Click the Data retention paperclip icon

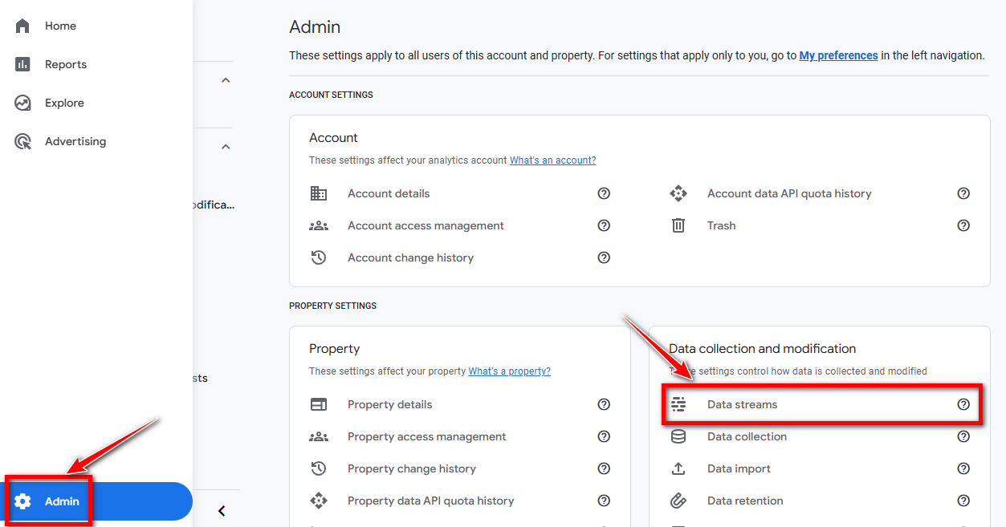tap(678, 501)
